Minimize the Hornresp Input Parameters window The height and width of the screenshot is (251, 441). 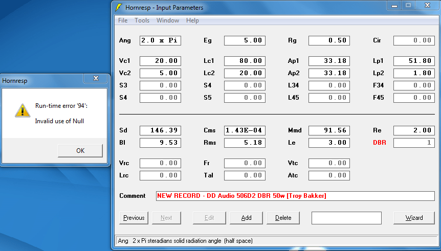pos(394,6)
